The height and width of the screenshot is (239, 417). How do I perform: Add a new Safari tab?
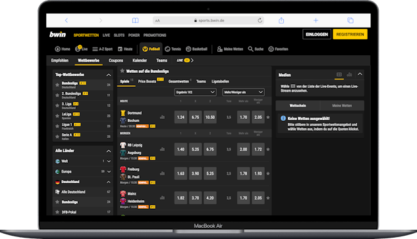click(x=316, y=20)
